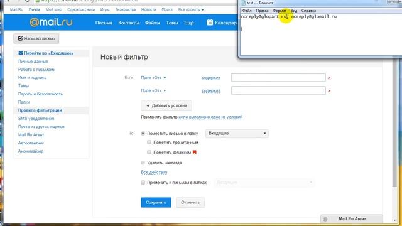Go to Контакты tab

point(128,23)
